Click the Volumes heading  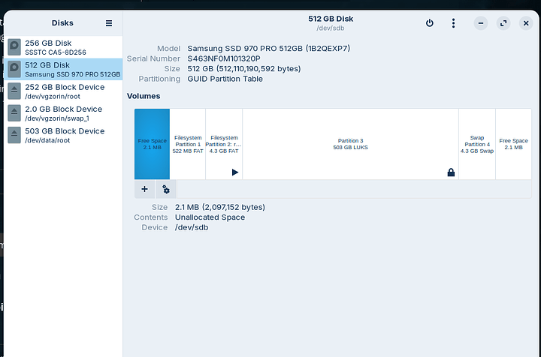[144, 96]
